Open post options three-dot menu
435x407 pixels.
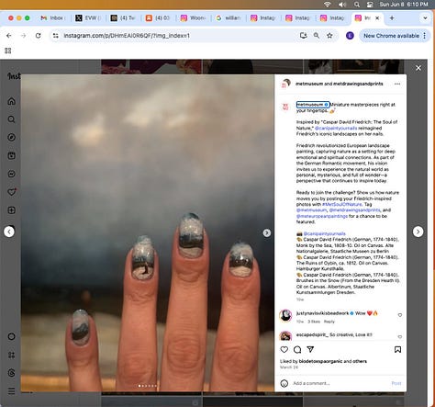pyautogui.click(x=397, y=84)
